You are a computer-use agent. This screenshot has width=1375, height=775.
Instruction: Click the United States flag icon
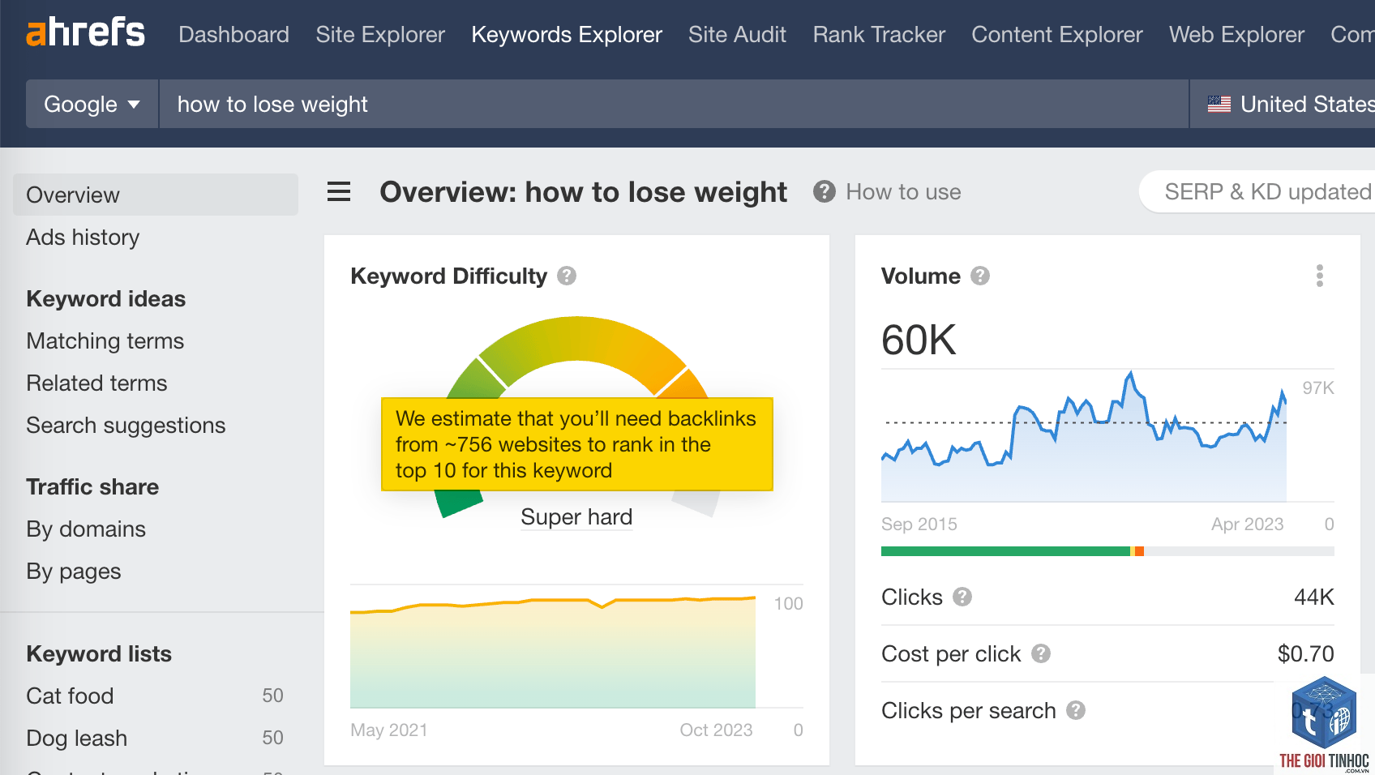1219,104
